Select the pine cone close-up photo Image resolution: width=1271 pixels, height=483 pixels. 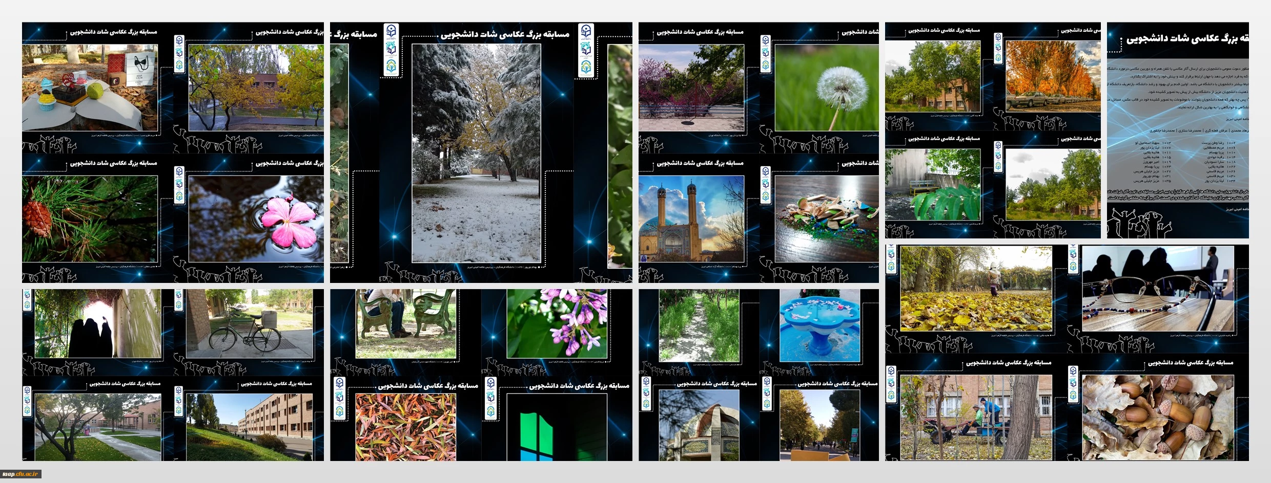pyautogui.click(x=90, y=218)
